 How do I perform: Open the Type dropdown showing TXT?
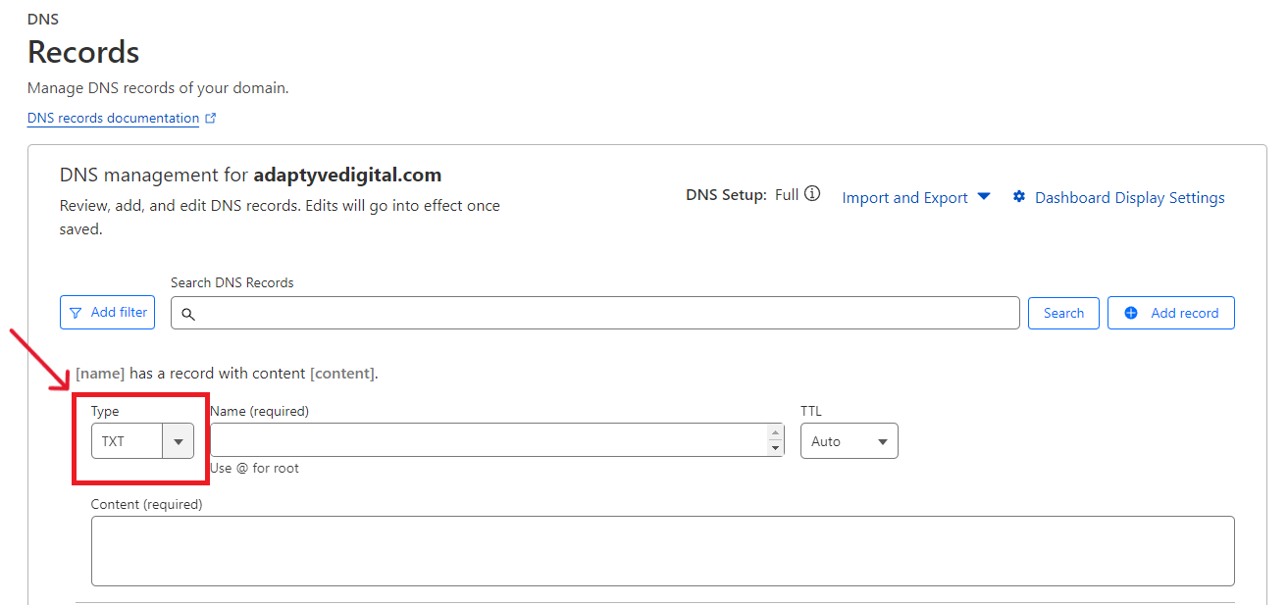tap(142, 441)
